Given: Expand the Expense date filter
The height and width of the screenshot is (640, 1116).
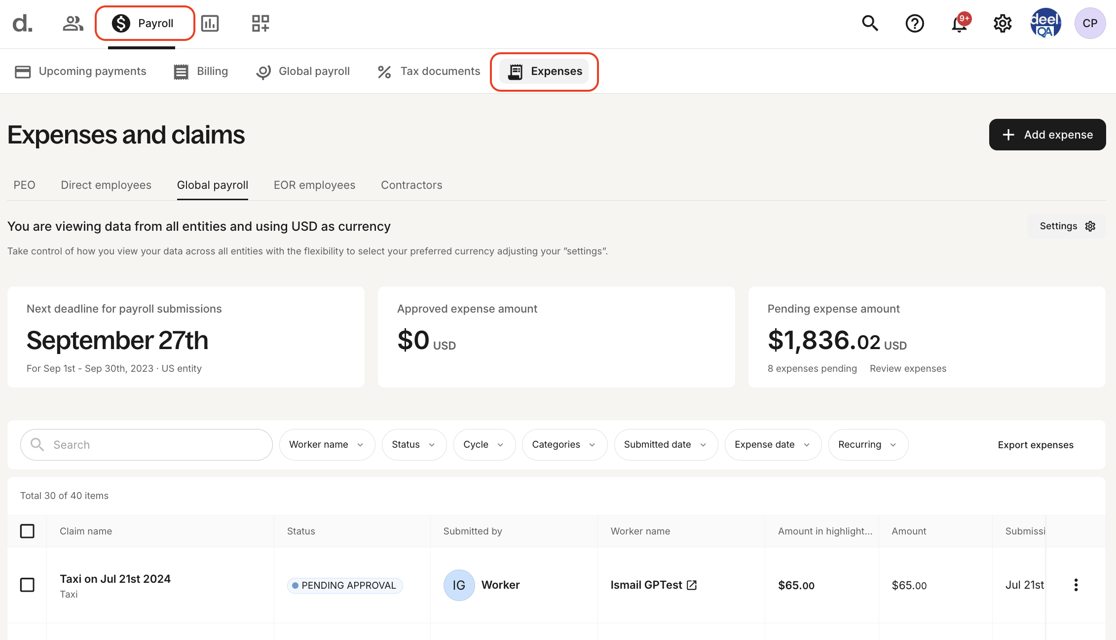Looking at the screenshot, I should [x=773, y=445].
